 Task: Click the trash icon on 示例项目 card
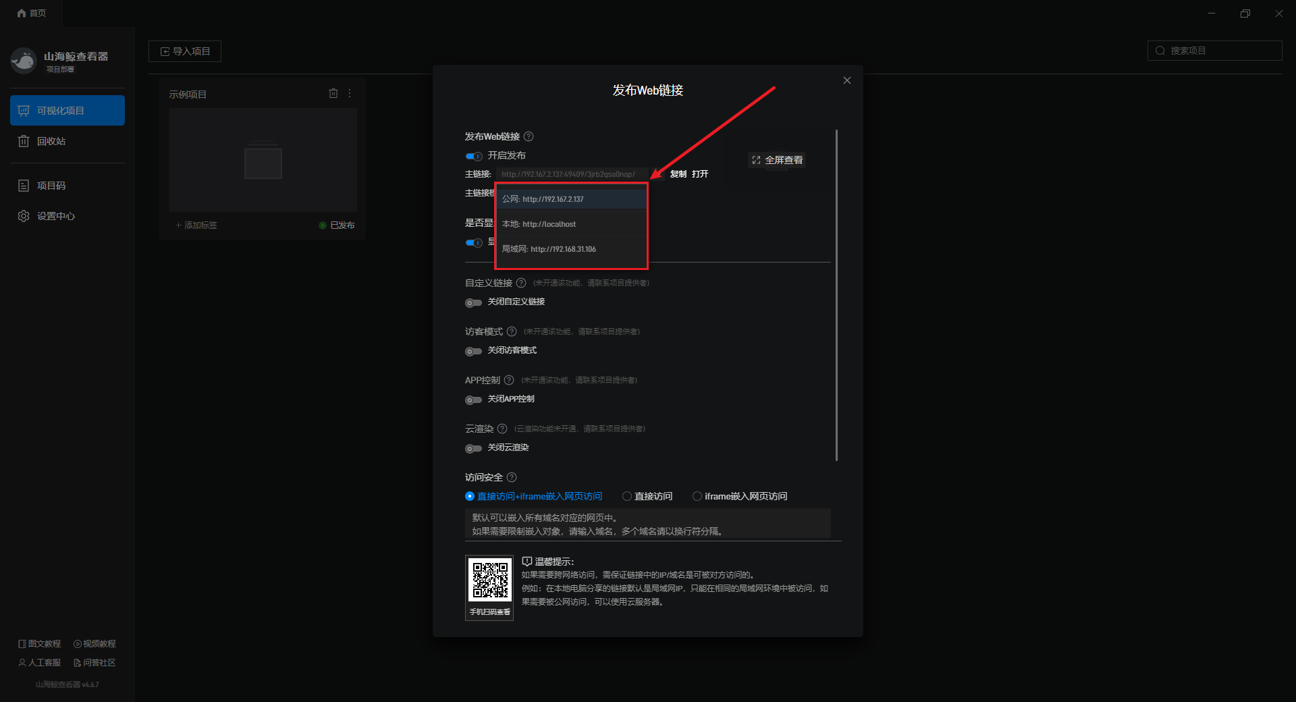point(333,94)
